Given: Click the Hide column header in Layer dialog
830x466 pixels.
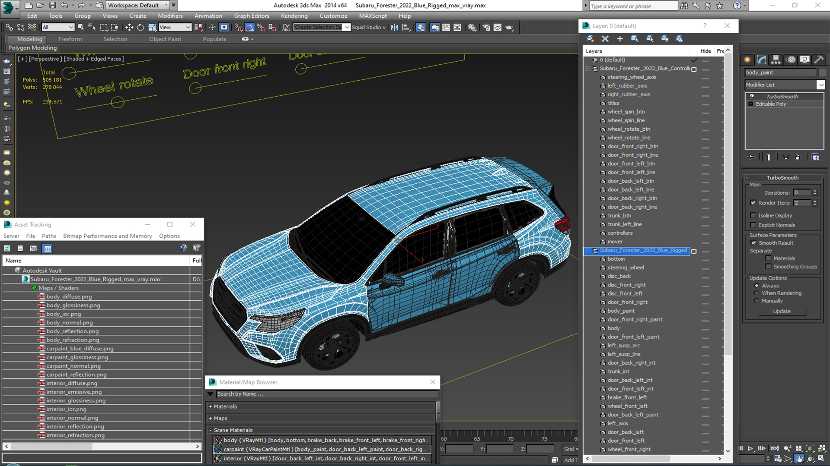Looking at the screenshot, I should pyautogui.click(x=705, y=51).
